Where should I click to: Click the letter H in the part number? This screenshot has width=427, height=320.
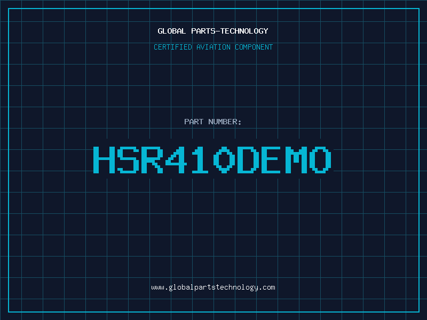tap(105, 159)
